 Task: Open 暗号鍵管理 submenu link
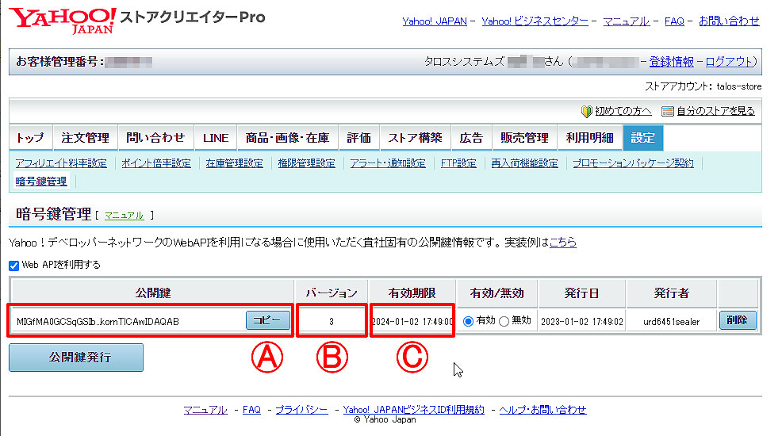(41, 182)
